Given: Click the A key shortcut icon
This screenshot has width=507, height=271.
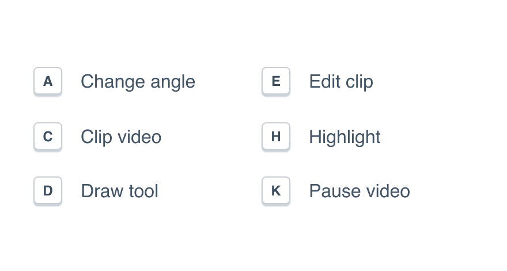Looking at the screenshot, I should coord(48,81).
